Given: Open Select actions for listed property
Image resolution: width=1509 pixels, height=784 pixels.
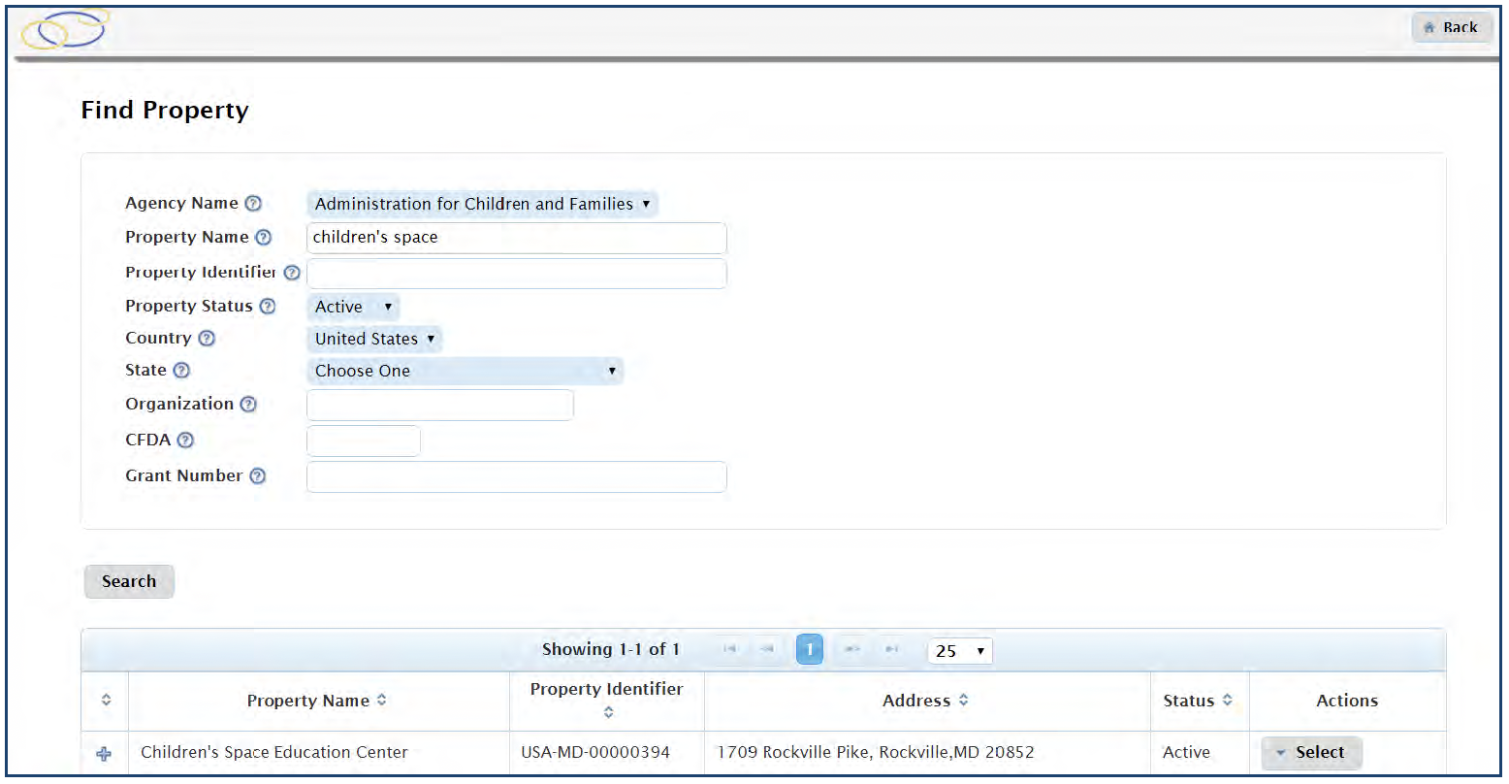Looking at the screenshot, I should click(1311, 753).
